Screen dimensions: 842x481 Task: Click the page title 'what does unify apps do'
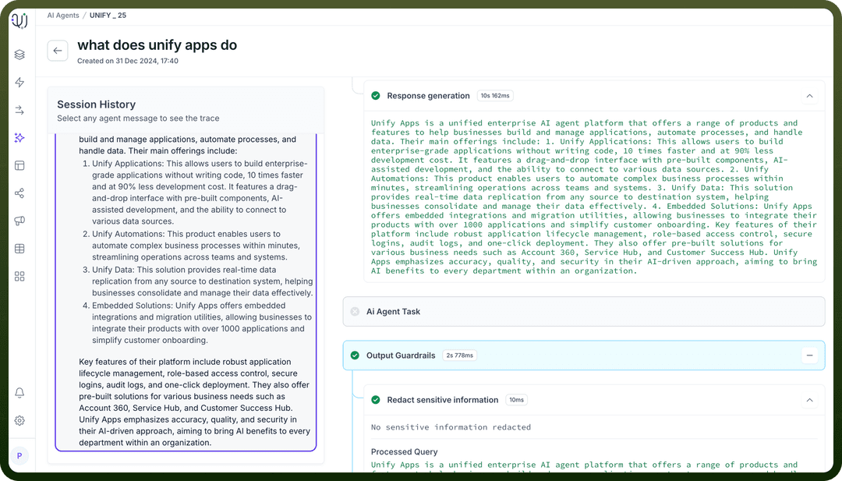click(157, 45)
